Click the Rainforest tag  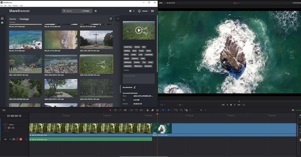[128, 62]
